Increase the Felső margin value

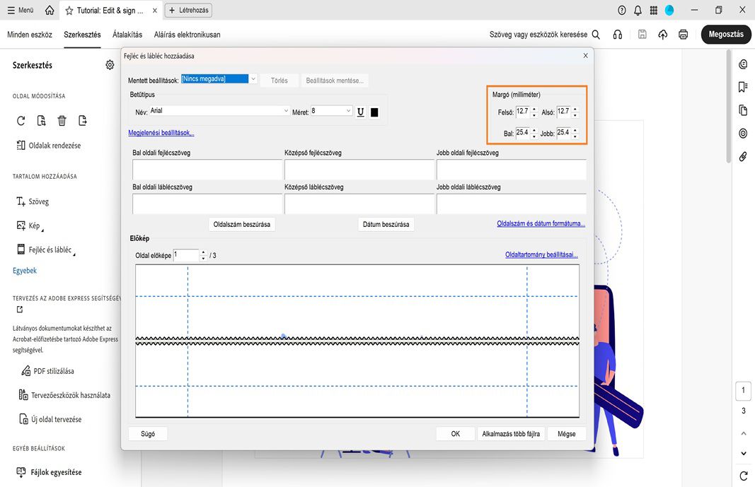pos(534,109)
